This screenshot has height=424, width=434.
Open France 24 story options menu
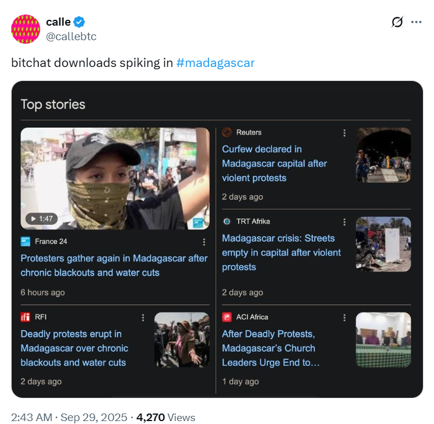(x=204, y=242)
